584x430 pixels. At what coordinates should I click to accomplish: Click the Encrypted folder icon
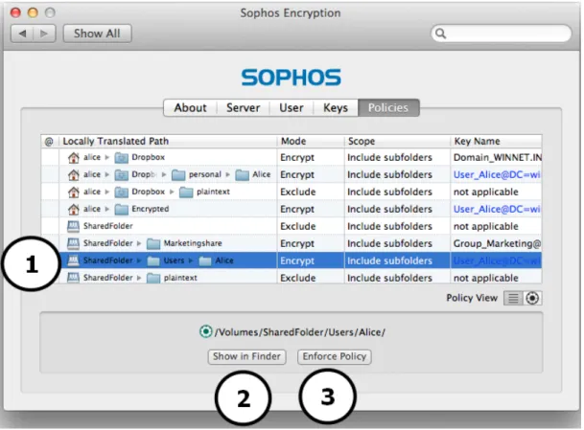[x=122, y=210]
